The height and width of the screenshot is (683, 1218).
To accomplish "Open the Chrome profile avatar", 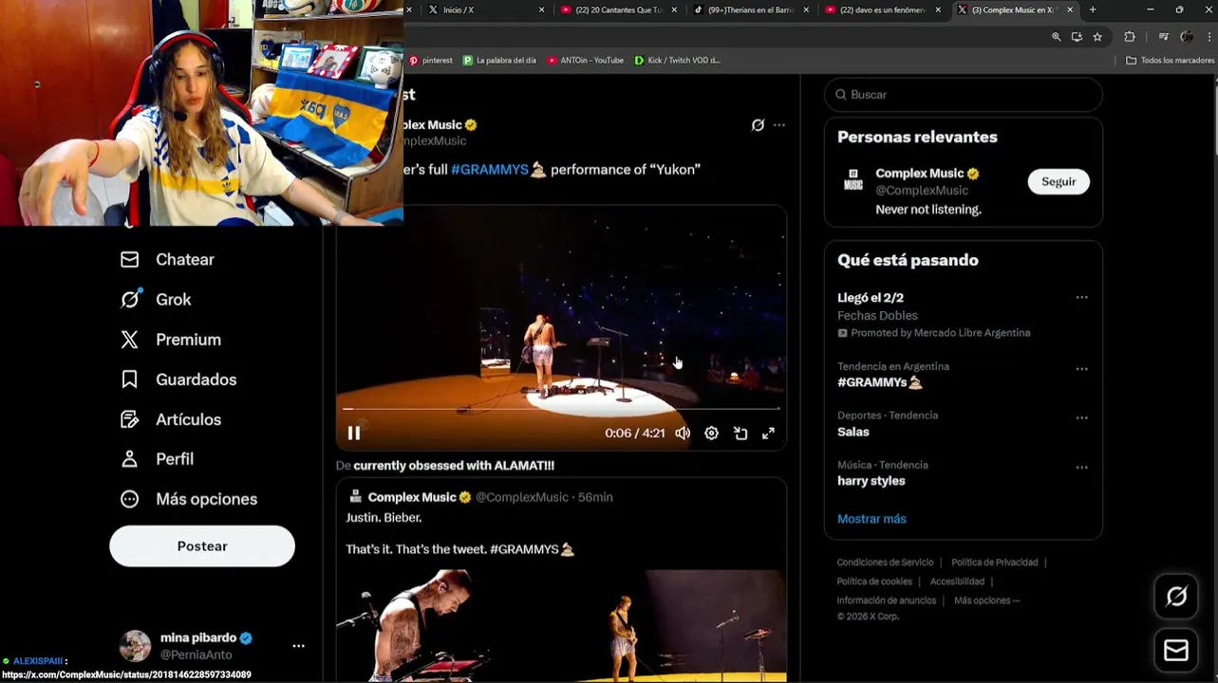I will click(x=1187, y=37).
